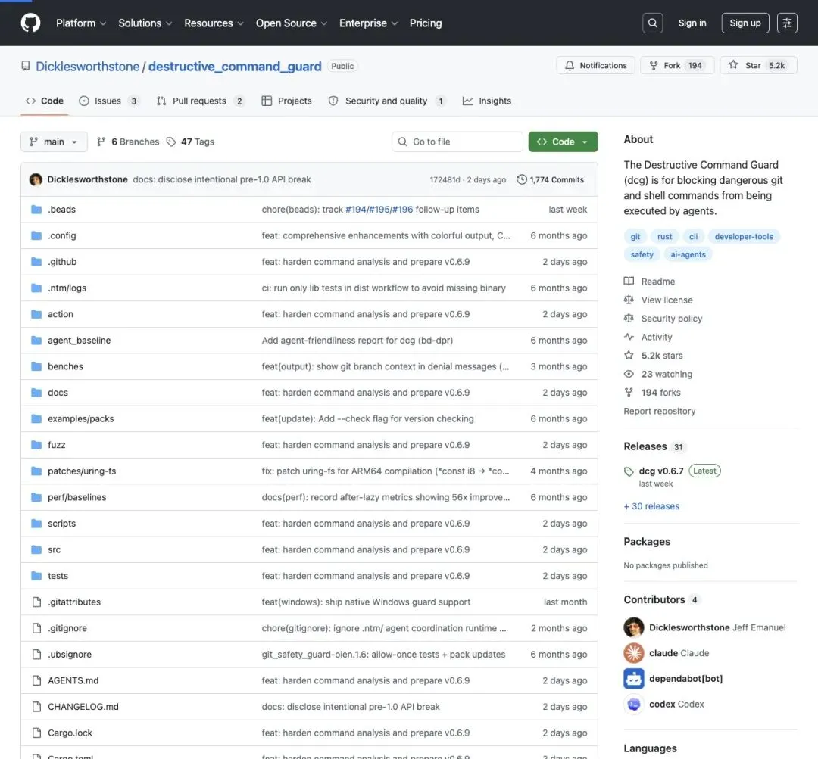Click the scale icon beside View license

tap(629, 300)
